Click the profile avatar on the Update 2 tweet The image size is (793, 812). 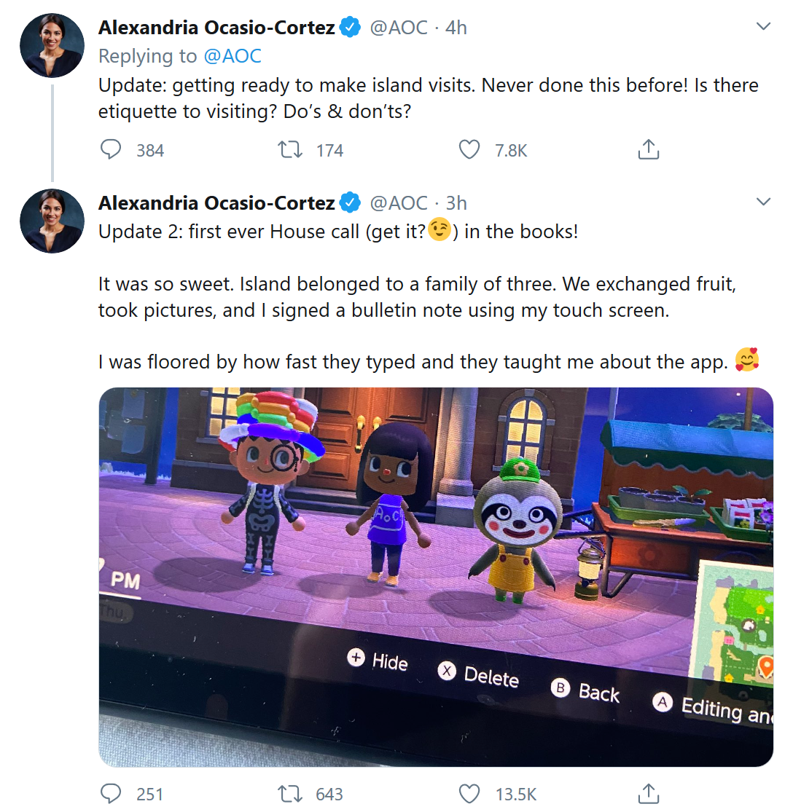click(52, 221)
